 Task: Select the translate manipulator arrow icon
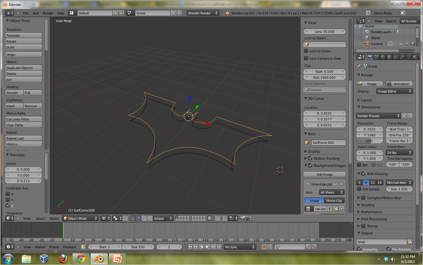click(x=138, y=218)
